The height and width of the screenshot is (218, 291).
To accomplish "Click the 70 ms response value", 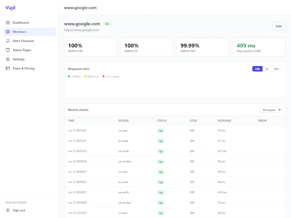I will tap(222, 130).
